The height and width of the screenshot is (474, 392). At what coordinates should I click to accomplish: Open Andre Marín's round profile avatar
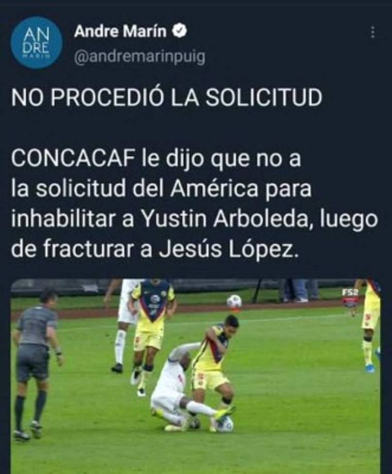click(36, 42)
